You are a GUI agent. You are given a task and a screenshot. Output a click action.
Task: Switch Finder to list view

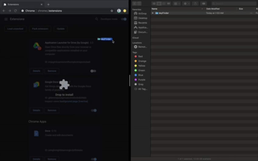tap(159, 3)
